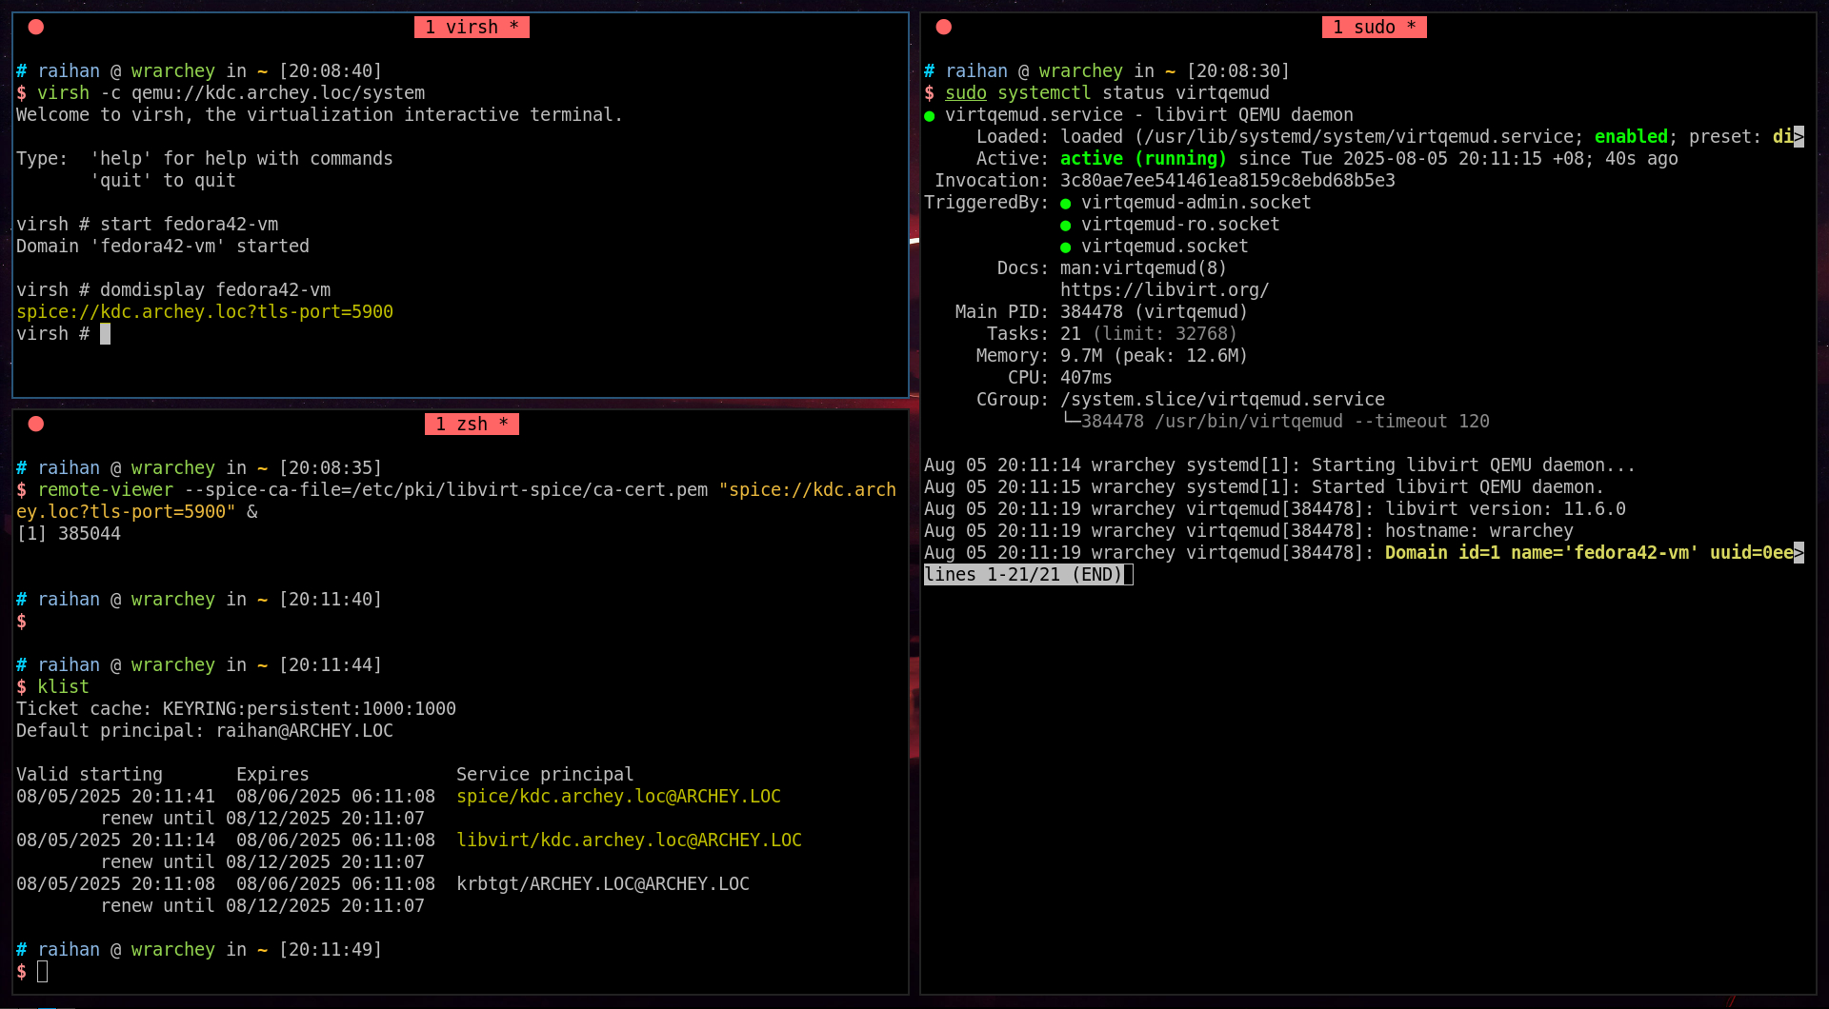
Task: Click truncation arrow after uuid=0ee
Action: click(1799, 553)
